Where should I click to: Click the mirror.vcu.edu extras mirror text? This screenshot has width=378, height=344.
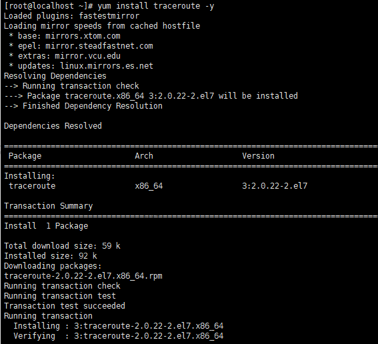click(x=87, y=56)
